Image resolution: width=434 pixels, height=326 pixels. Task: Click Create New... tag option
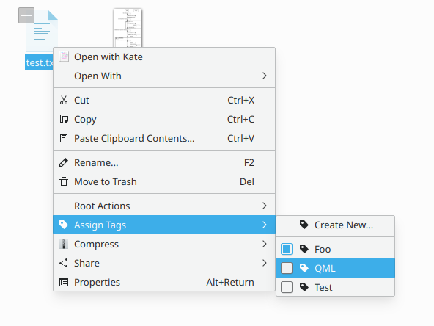(x=336, y=225)
